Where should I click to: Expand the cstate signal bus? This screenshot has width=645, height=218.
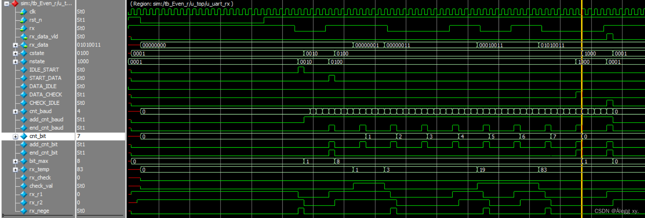pos(16,54)
